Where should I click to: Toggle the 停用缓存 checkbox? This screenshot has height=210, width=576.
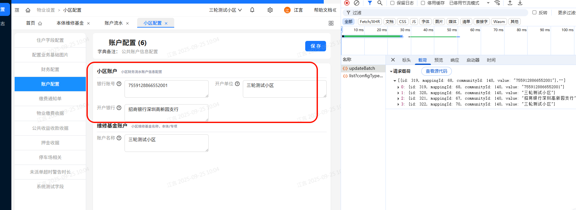click(x=423, y=3)
